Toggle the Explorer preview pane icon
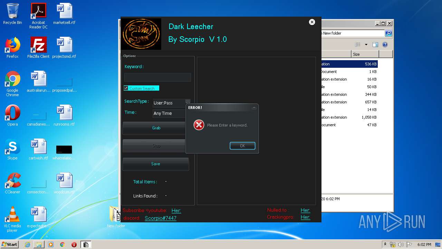The width and height of the screenshot is (442, 249). coord(375,45)
